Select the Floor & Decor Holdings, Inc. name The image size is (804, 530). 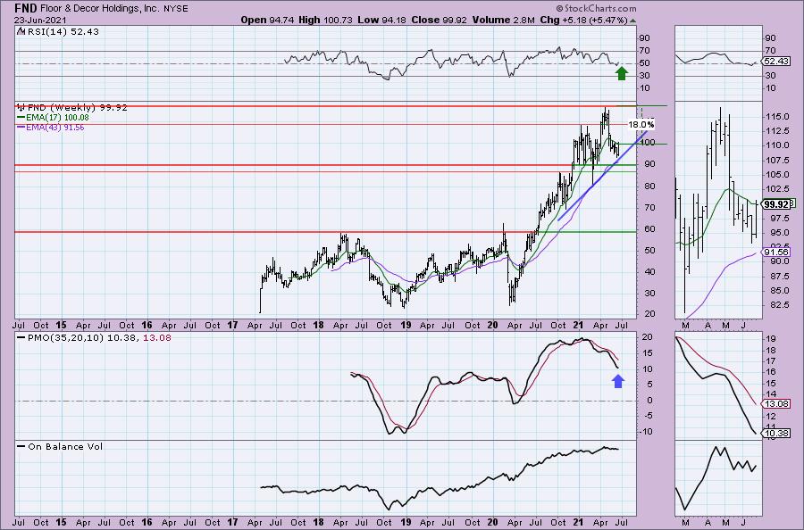point(98,9)
